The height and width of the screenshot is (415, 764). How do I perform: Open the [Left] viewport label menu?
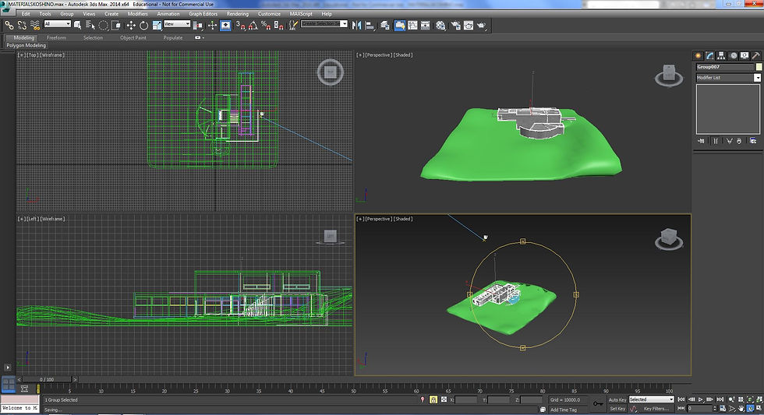point(33,219)
